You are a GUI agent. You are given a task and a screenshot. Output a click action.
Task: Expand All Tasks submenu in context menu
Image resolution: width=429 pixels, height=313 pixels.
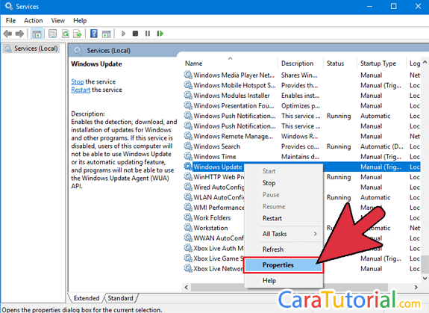click(x=284, y=234)
